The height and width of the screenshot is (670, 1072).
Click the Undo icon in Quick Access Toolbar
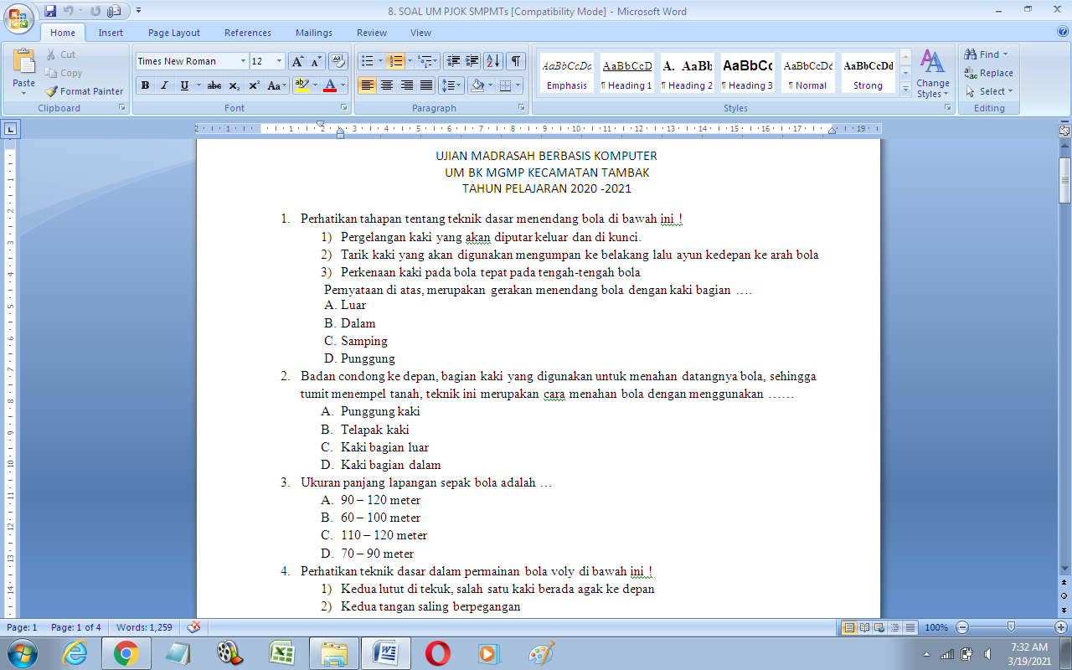[69, 11]
